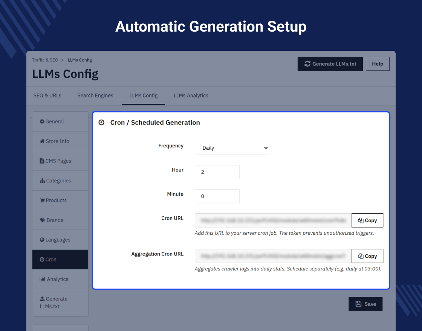
Task: Open the Frequency dropdown
Action: click(232, 148)
